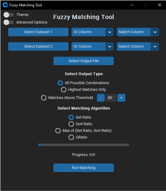The image size is (166, 191).
Task: Click the Fuzzy Matching Tool app icon in title bar
Action: [x=5, y=5]
